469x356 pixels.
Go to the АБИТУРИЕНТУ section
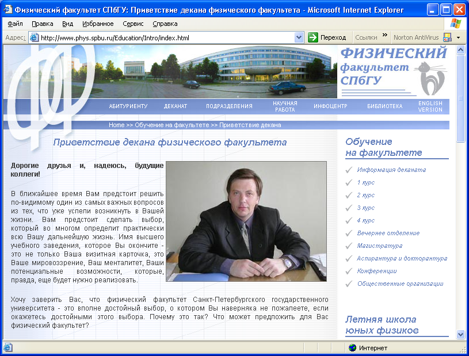pyautogui.click(x=128, y=106)
